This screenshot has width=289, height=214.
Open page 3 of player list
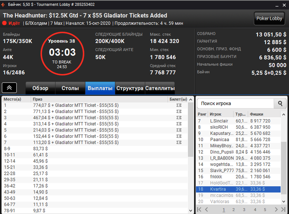click(x=244, y=209)
